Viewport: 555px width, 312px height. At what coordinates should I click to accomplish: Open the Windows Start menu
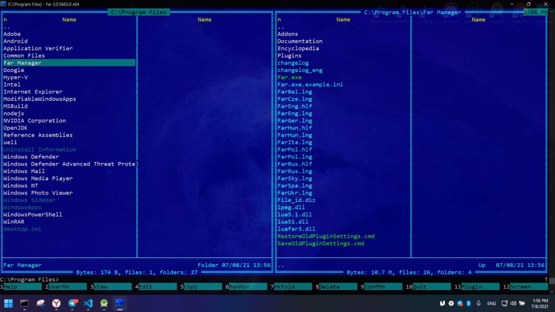(8, 303)
